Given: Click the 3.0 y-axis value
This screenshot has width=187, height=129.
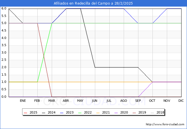Looking at the screenshot, I should coord(4,53).
